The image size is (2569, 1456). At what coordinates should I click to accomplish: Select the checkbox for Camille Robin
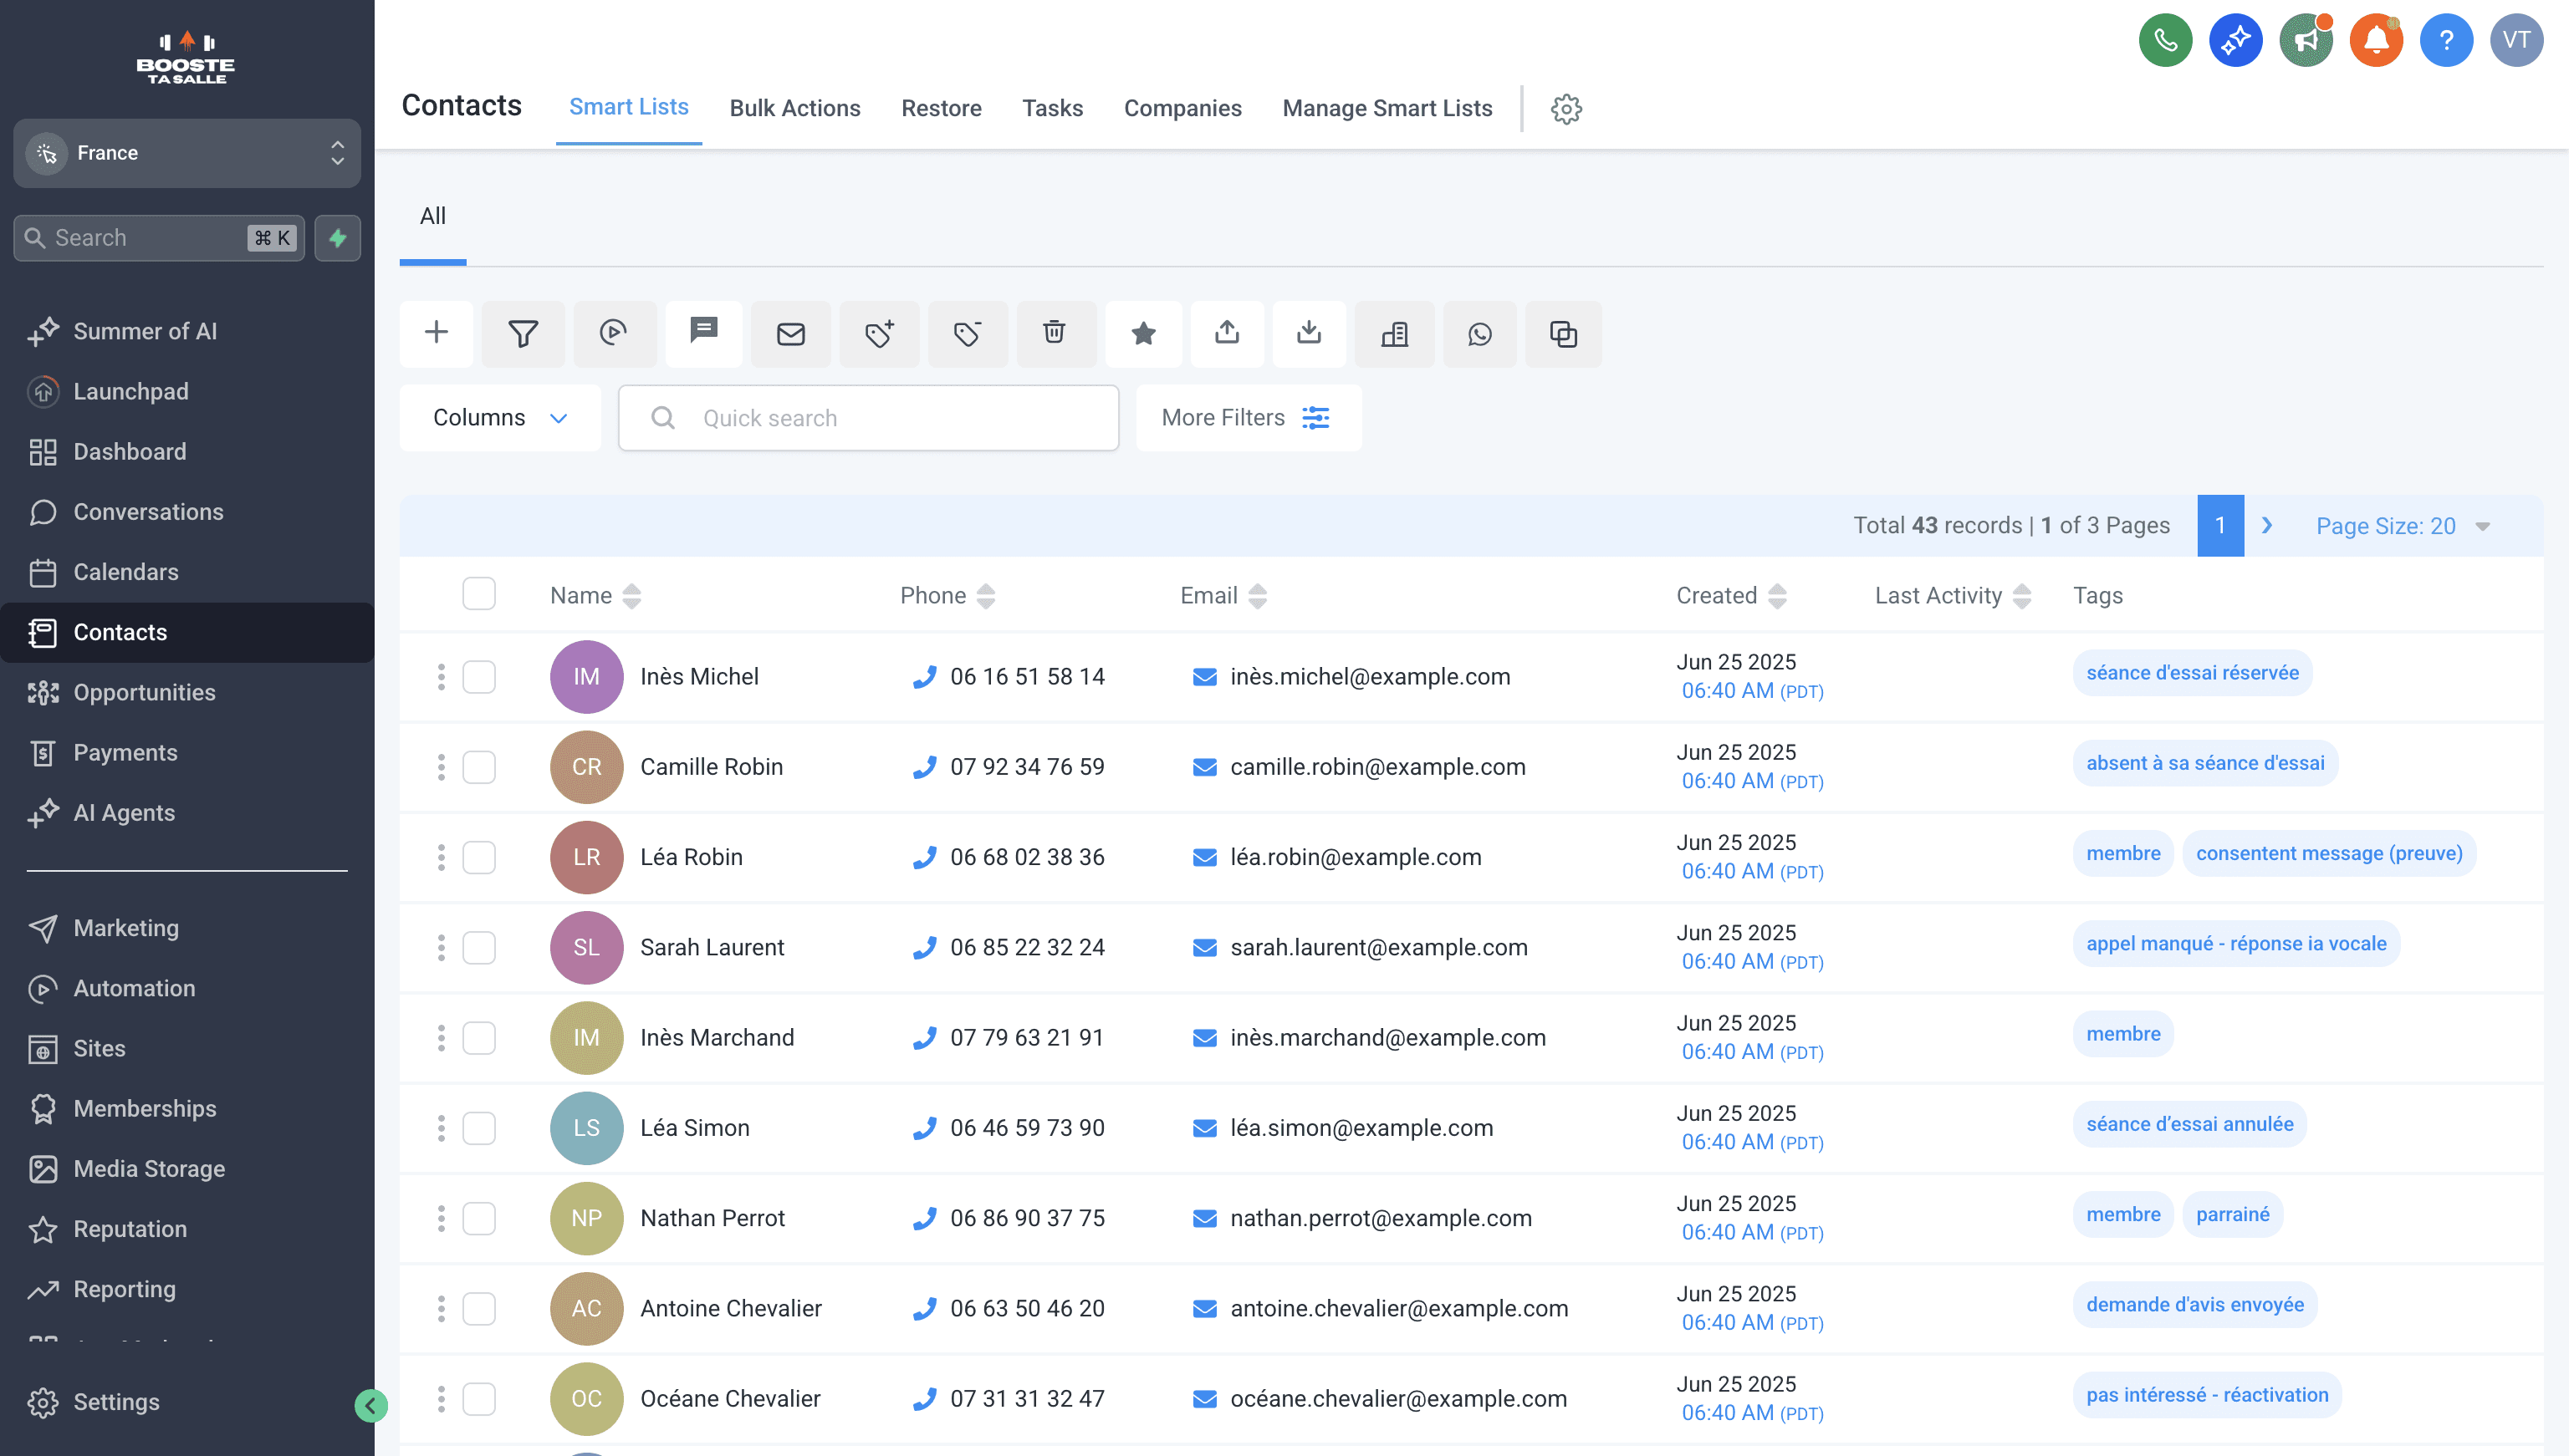(479, 767)
